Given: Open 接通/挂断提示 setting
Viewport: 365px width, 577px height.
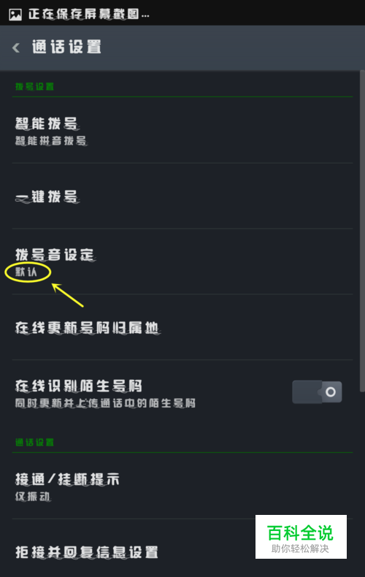Looking at the screenshot, I should click(182, 486).
